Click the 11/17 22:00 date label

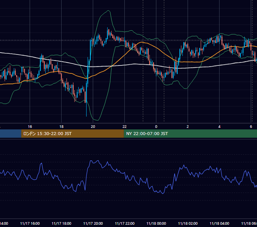tap(125, 223)
